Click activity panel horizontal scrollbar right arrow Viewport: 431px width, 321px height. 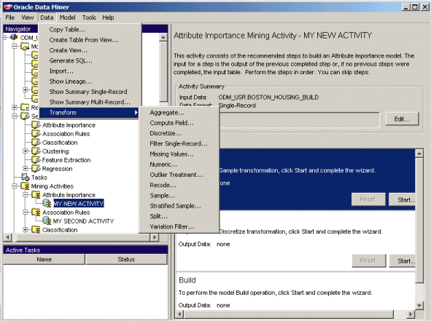tap(411, 314)
